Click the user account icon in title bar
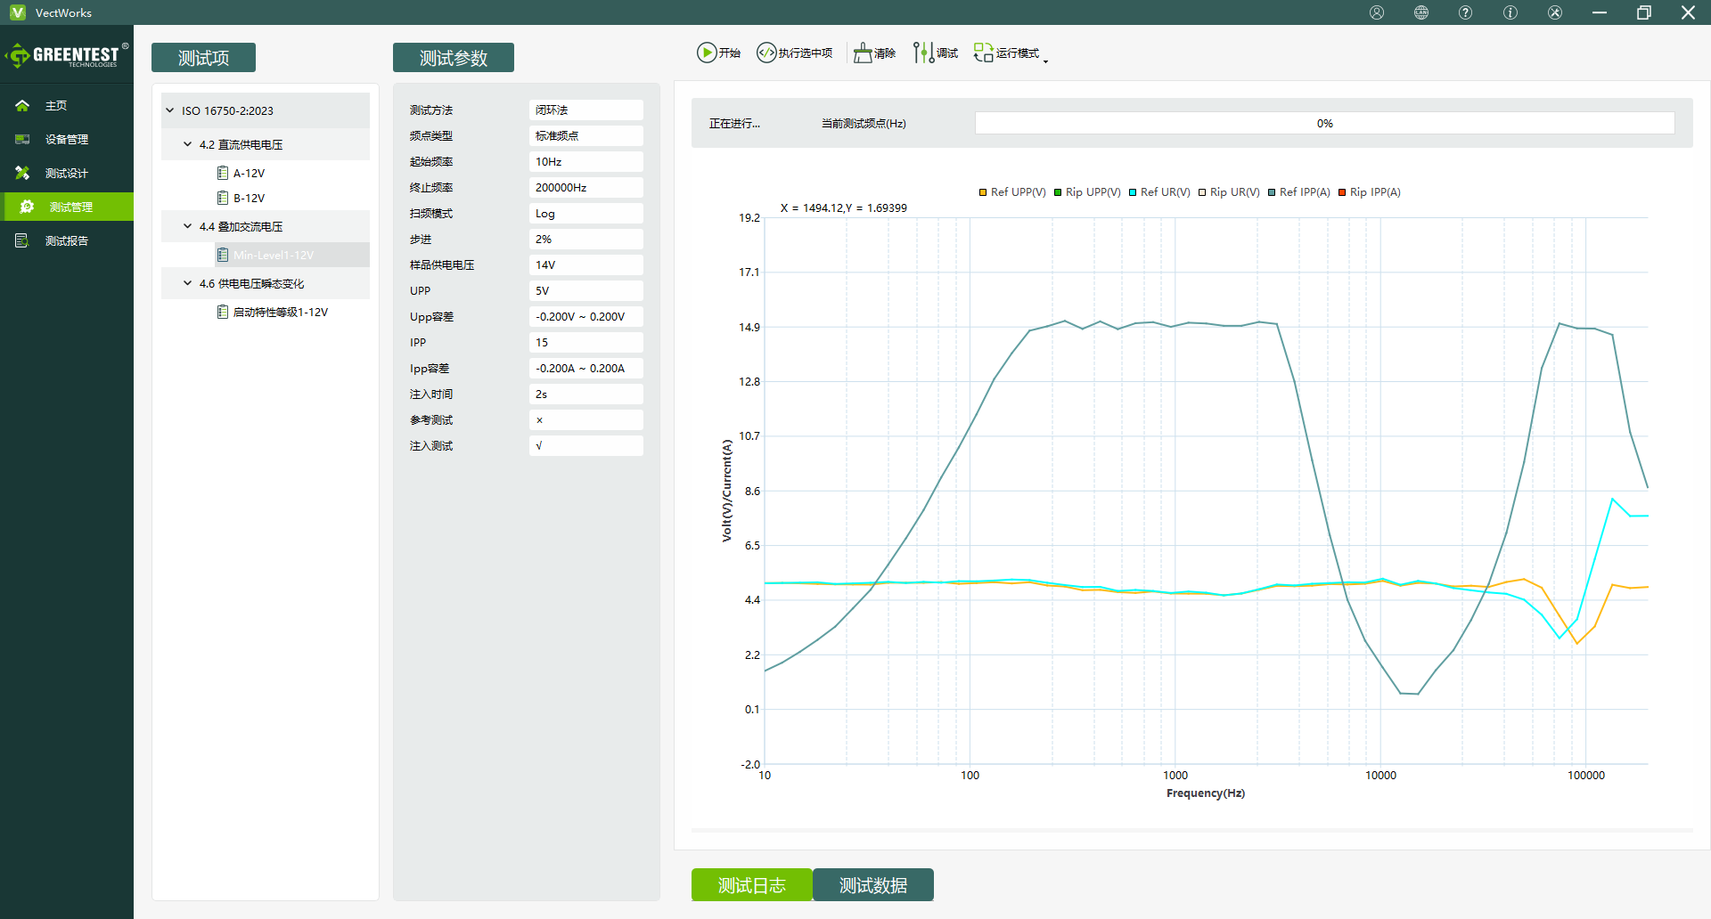The width and height of the screenshot is (1711, 919). point(1377,12)
